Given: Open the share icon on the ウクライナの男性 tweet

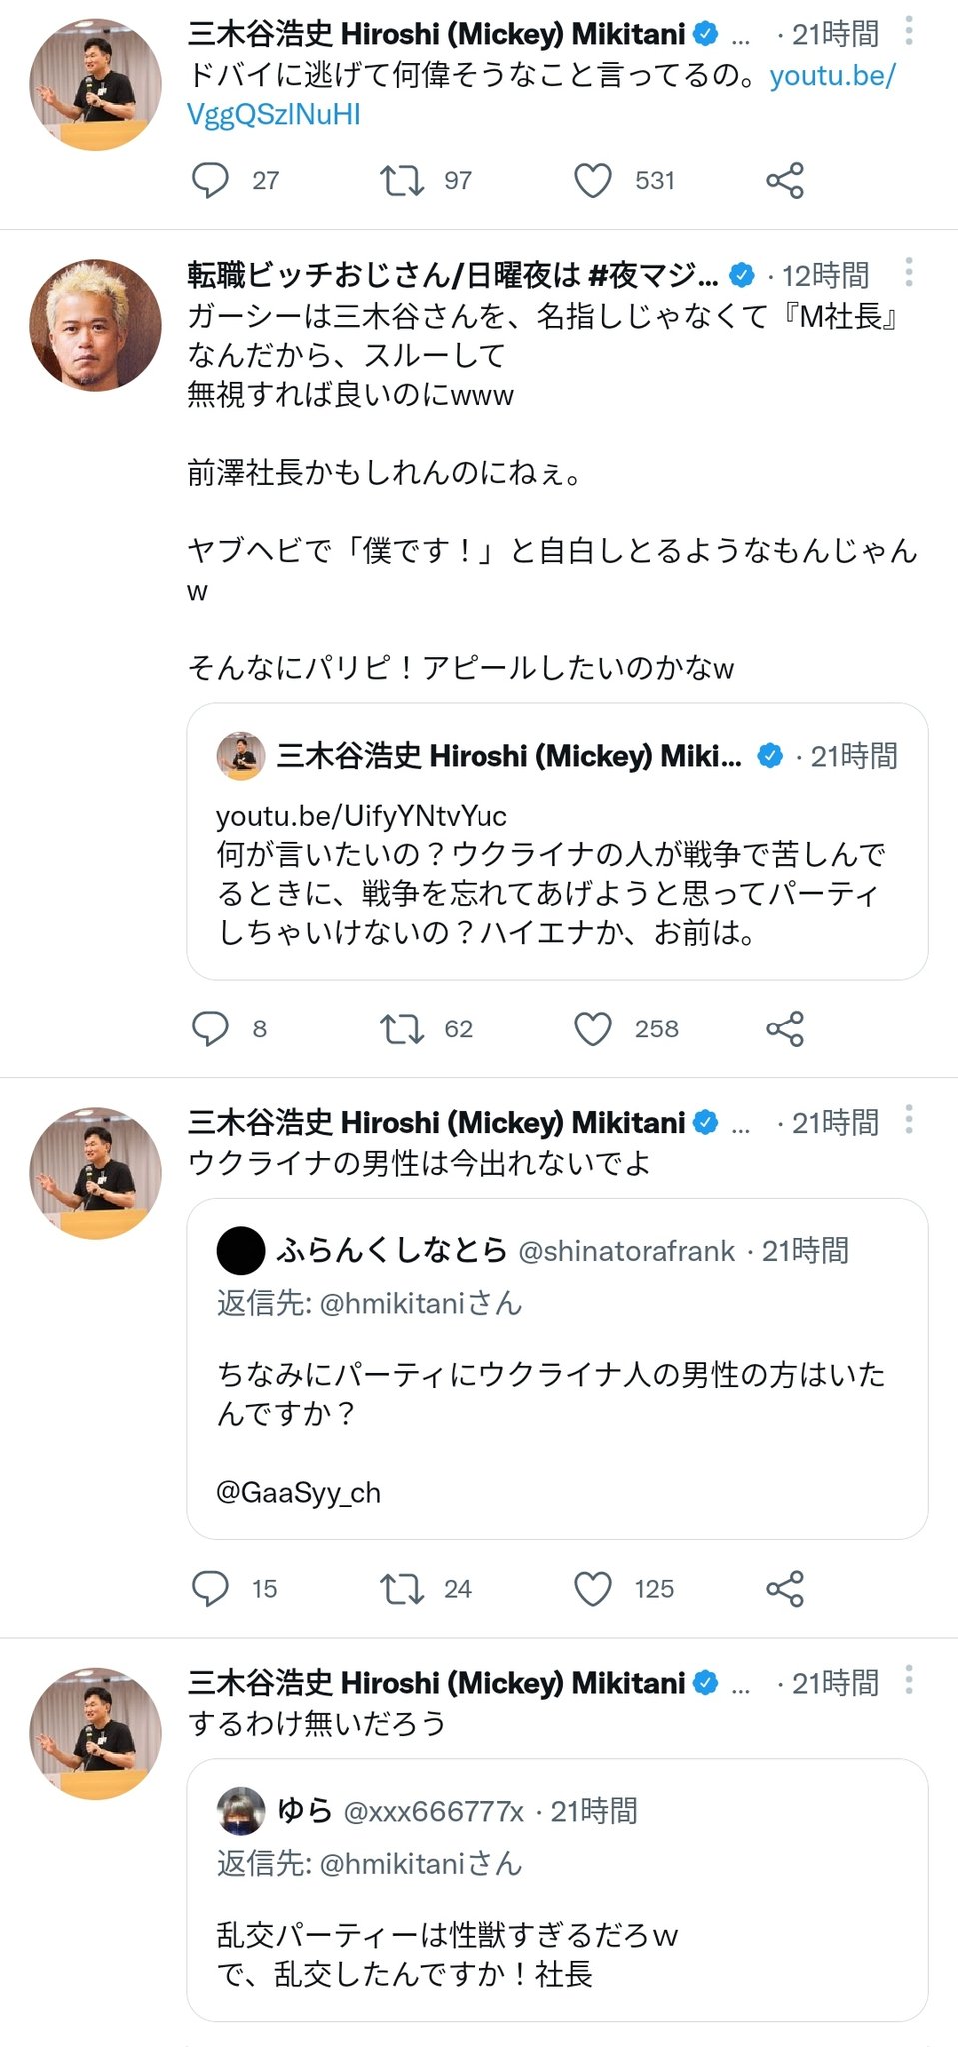Looking at the screenshot, I should point(786,1588).
